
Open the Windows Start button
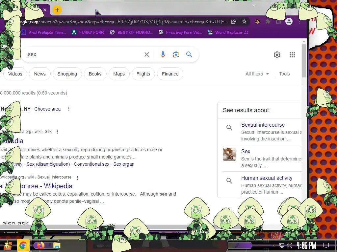8,245
